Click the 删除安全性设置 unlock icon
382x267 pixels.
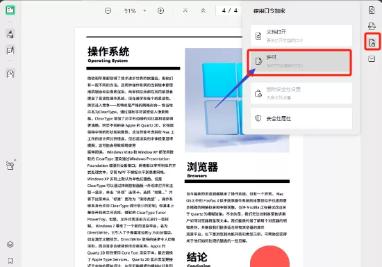point(258,93)
